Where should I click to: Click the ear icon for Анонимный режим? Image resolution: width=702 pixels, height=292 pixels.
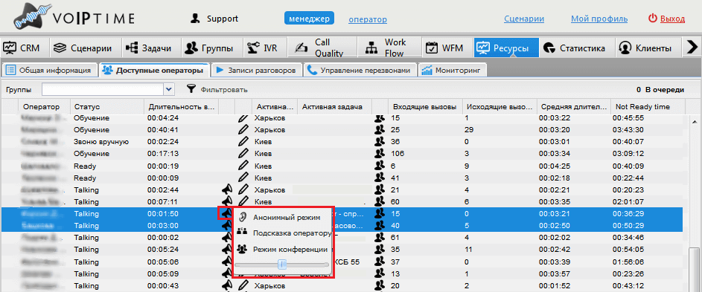(242, 217)
